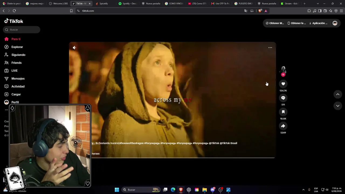The height and width of the screenshot is (194, 345).
Task: Go to the next video with down chevron
Action: [x=338, y=106]
